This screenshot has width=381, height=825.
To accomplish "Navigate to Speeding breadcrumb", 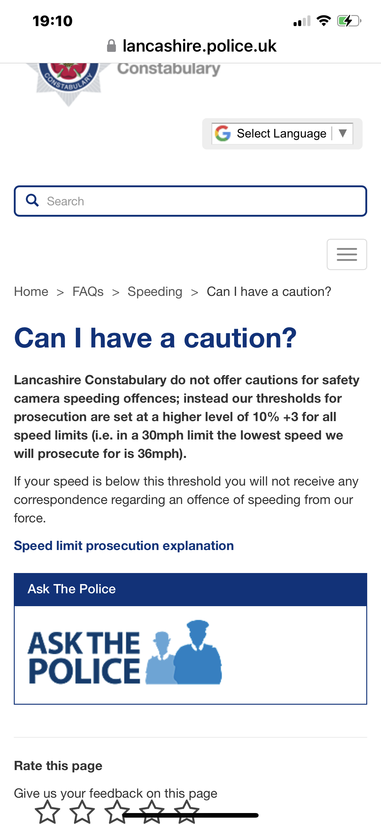I will (x=155, y=292).
